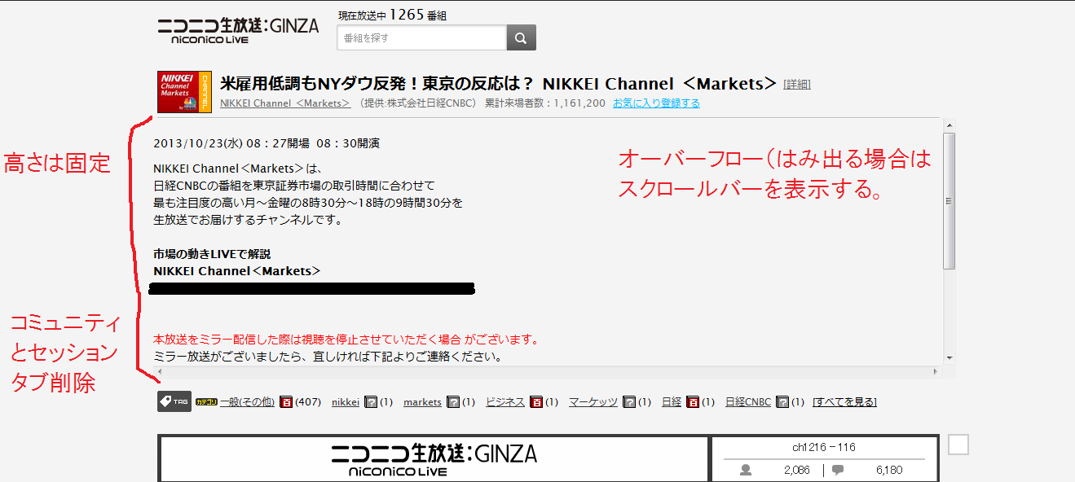
Task: Click the 番組を探す search input field
Action: click(421, 37)
